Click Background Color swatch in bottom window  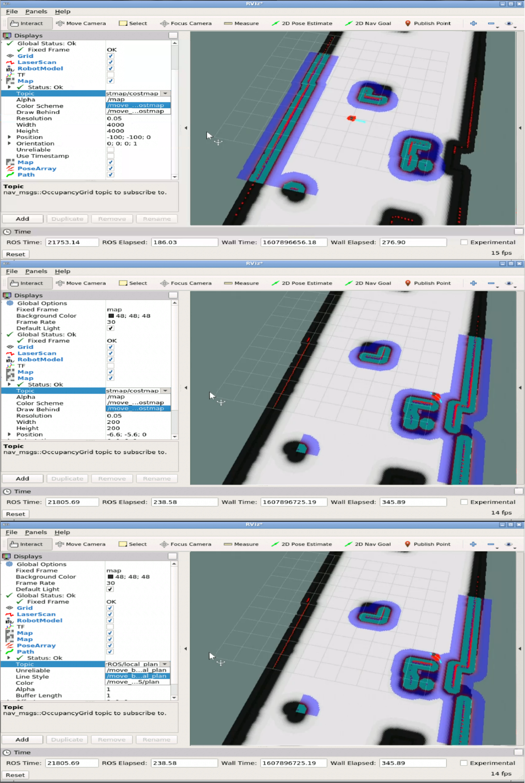[x=110, y=577]
